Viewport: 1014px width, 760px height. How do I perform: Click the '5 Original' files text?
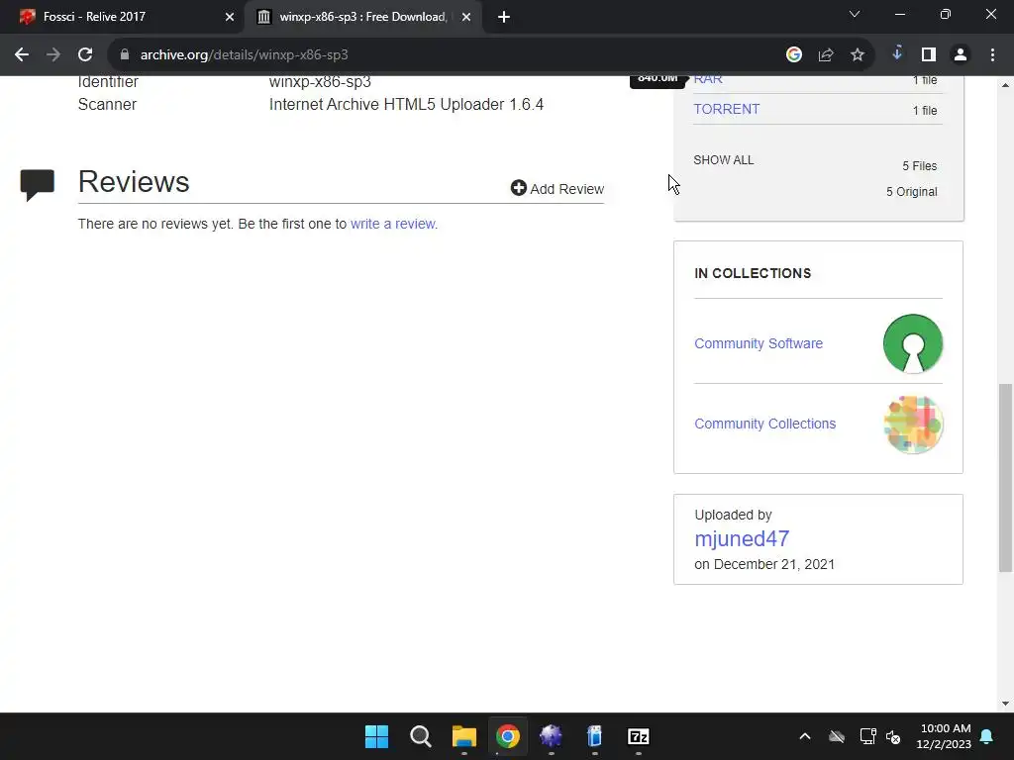[911, 191]
